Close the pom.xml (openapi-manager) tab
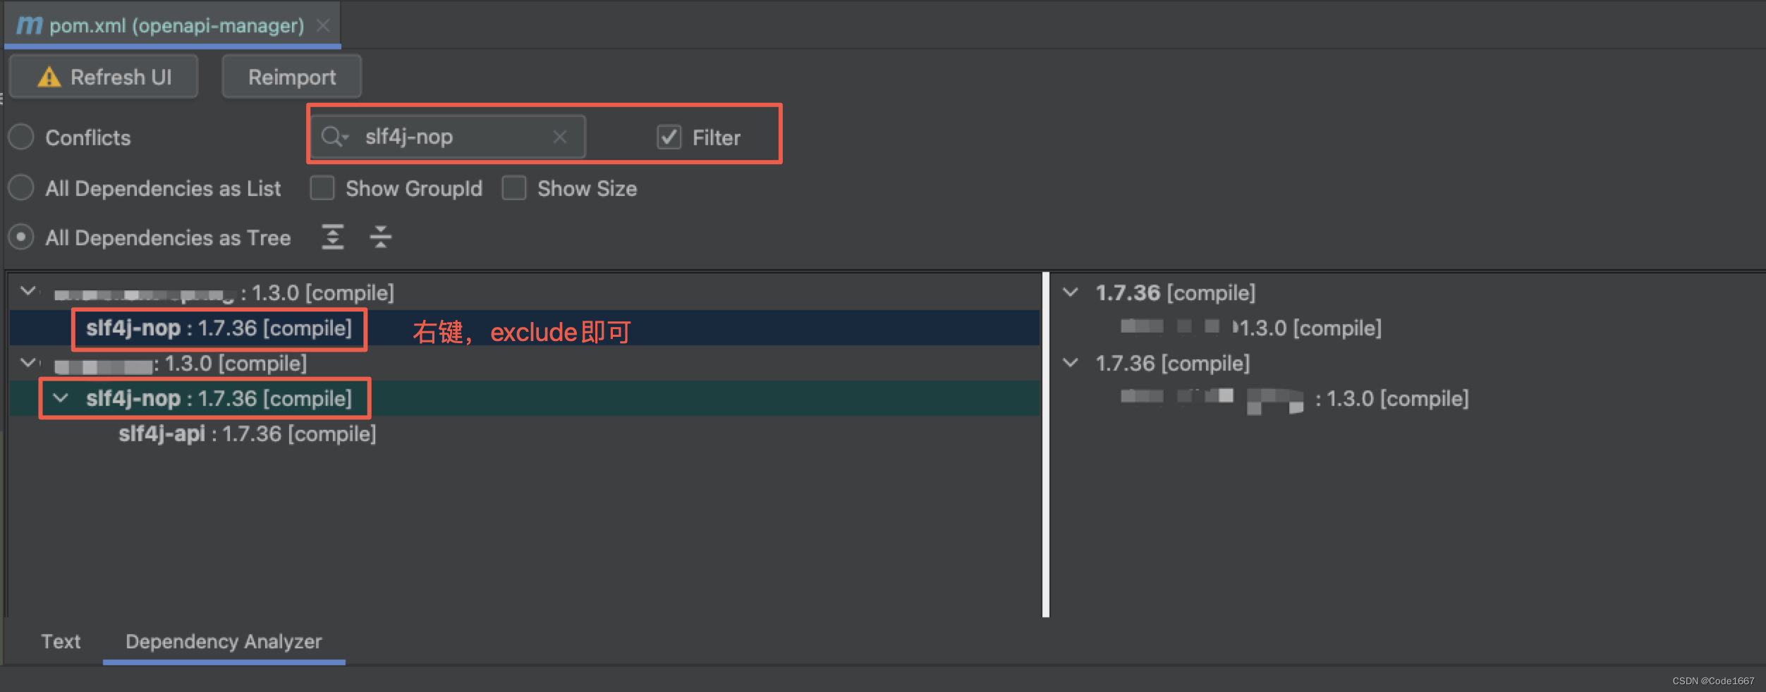 pos(324,25)
